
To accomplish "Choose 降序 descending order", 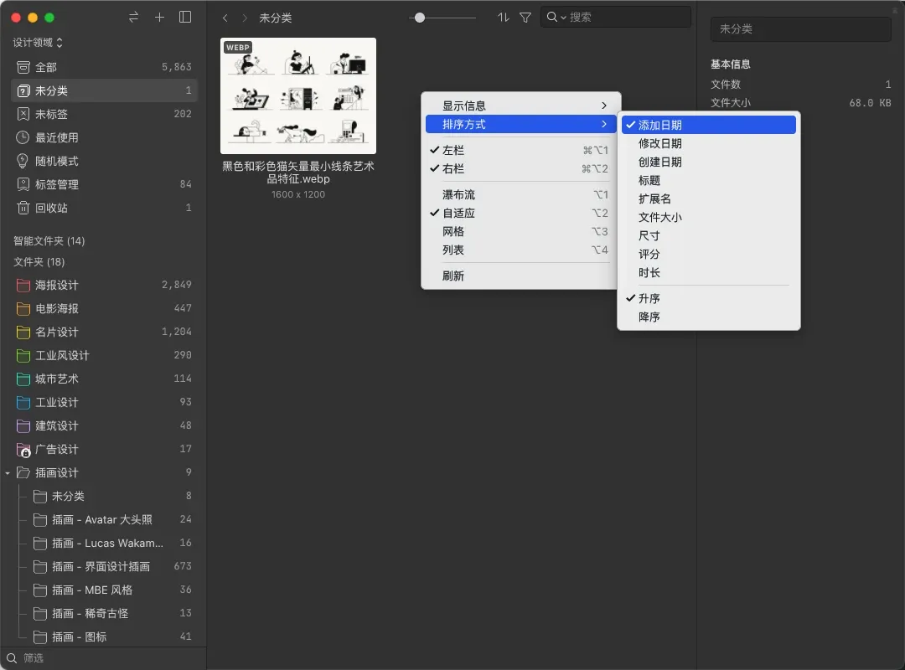I will click(709, 317).
